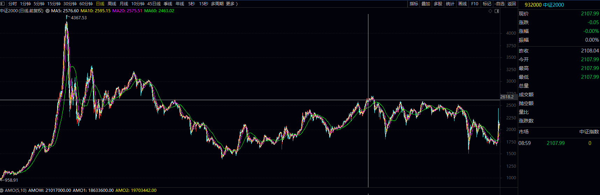This screenshot has width=600, height=195.
Task: Click the MA60: 2463.02 label
Action: [159, 11]
